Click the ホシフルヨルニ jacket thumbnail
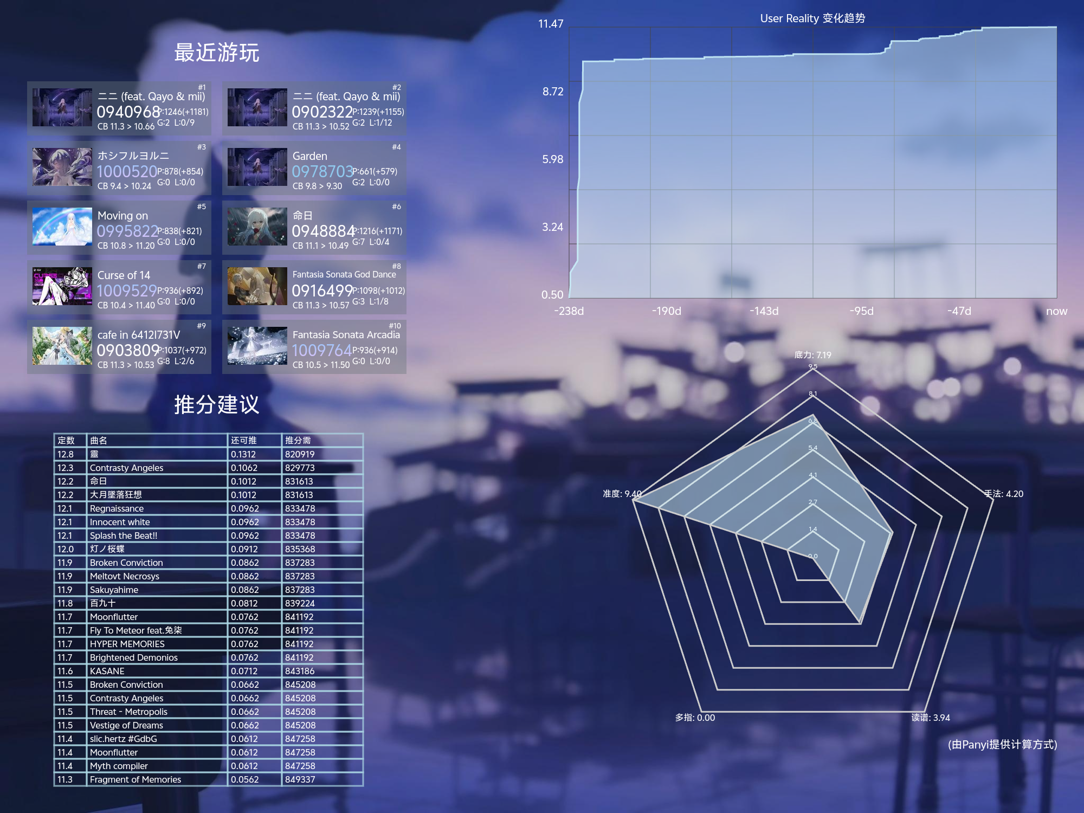The width and height of the screenshot is (1084, 813). (x=62, y=167)
